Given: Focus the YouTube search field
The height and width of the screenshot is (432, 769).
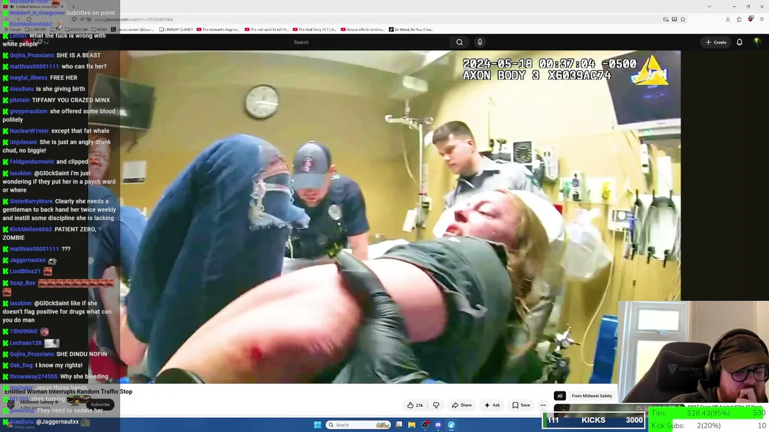Looking at the screenshot, I should (369, 42).
